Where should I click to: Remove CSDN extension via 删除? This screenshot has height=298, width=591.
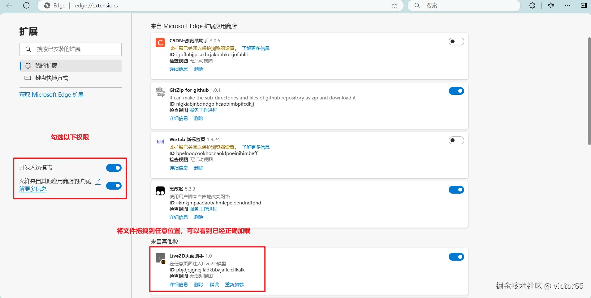point(199,69)
